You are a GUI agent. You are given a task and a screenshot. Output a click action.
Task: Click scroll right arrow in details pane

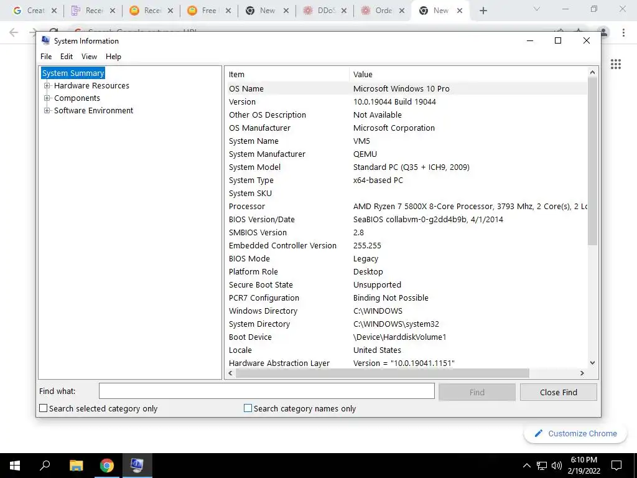(x=582, y=373)
